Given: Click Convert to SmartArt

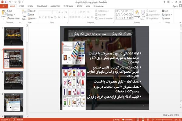Looking at the screenshot, I should point(104,18).
